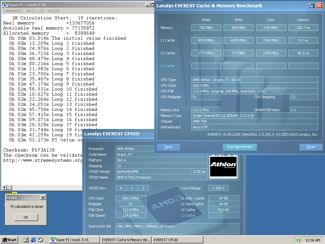Click FSB Speed value 224.0 MHz

131,215
